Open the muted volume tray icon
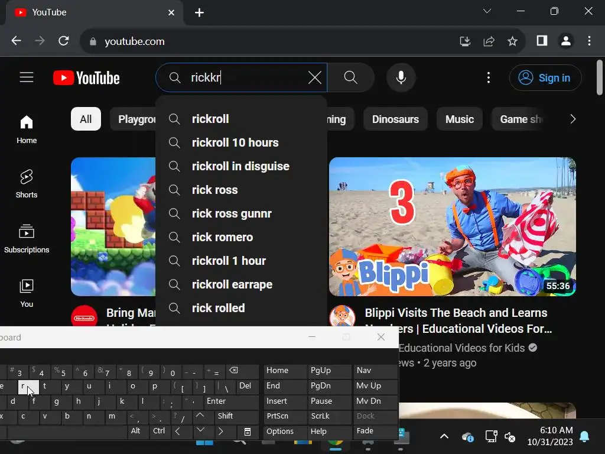The height and width of the screenshot is (454, 605). (510, 437)
